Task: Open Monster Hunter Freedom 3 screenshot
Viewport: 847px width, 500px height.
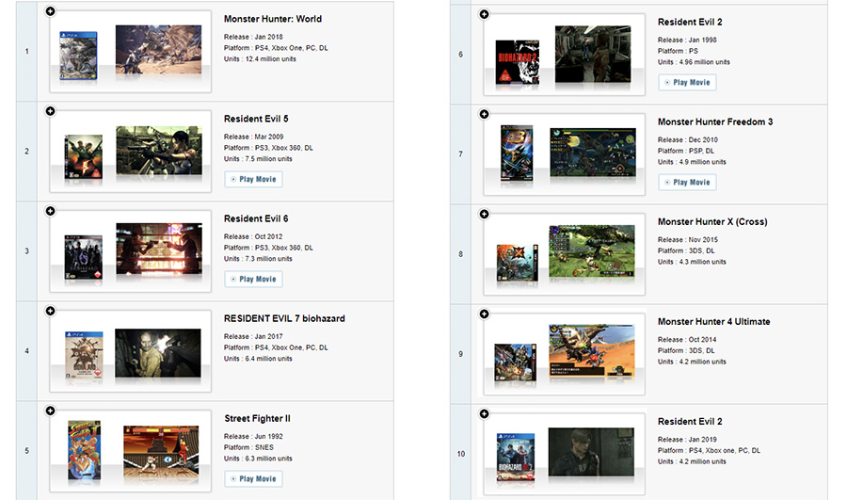Action: coord(593,153)
